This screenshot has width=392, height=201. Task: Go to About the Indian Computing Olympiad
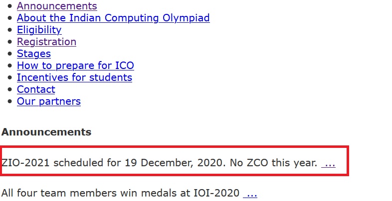point(113,18)
